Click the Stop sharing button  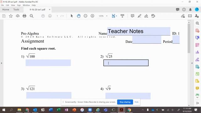tap(125, 102)
